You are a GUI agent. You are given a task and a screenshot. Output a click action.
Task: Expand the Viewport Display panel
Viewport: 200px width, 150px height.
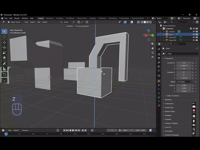171,123
